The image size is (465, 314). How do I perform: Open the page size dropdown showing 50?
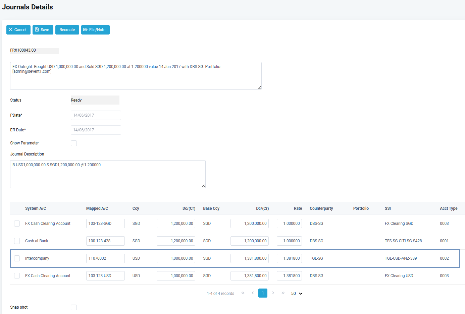tap(297, 294)
